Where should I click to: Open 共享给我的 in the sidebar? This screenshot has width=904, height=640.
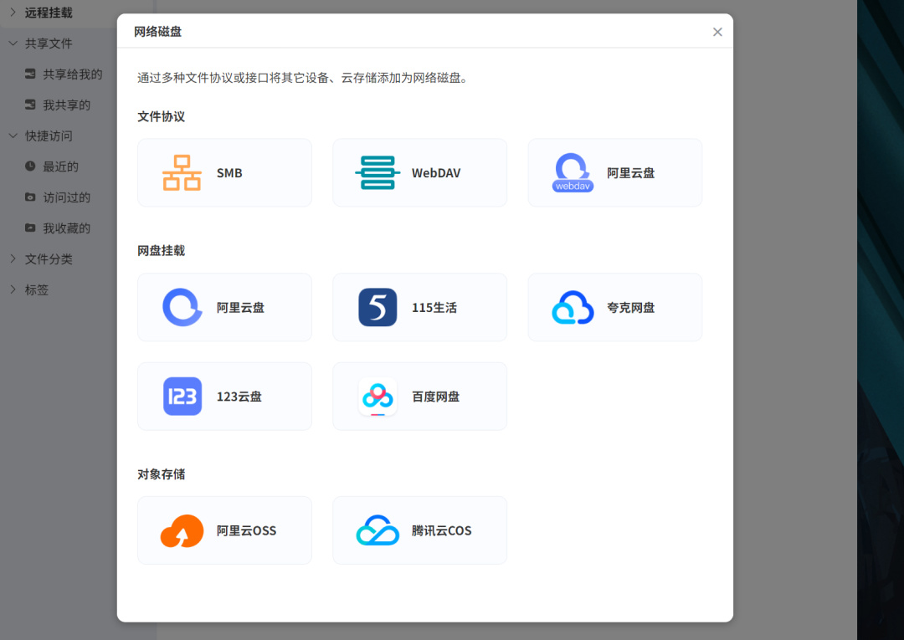click(73, 74)
